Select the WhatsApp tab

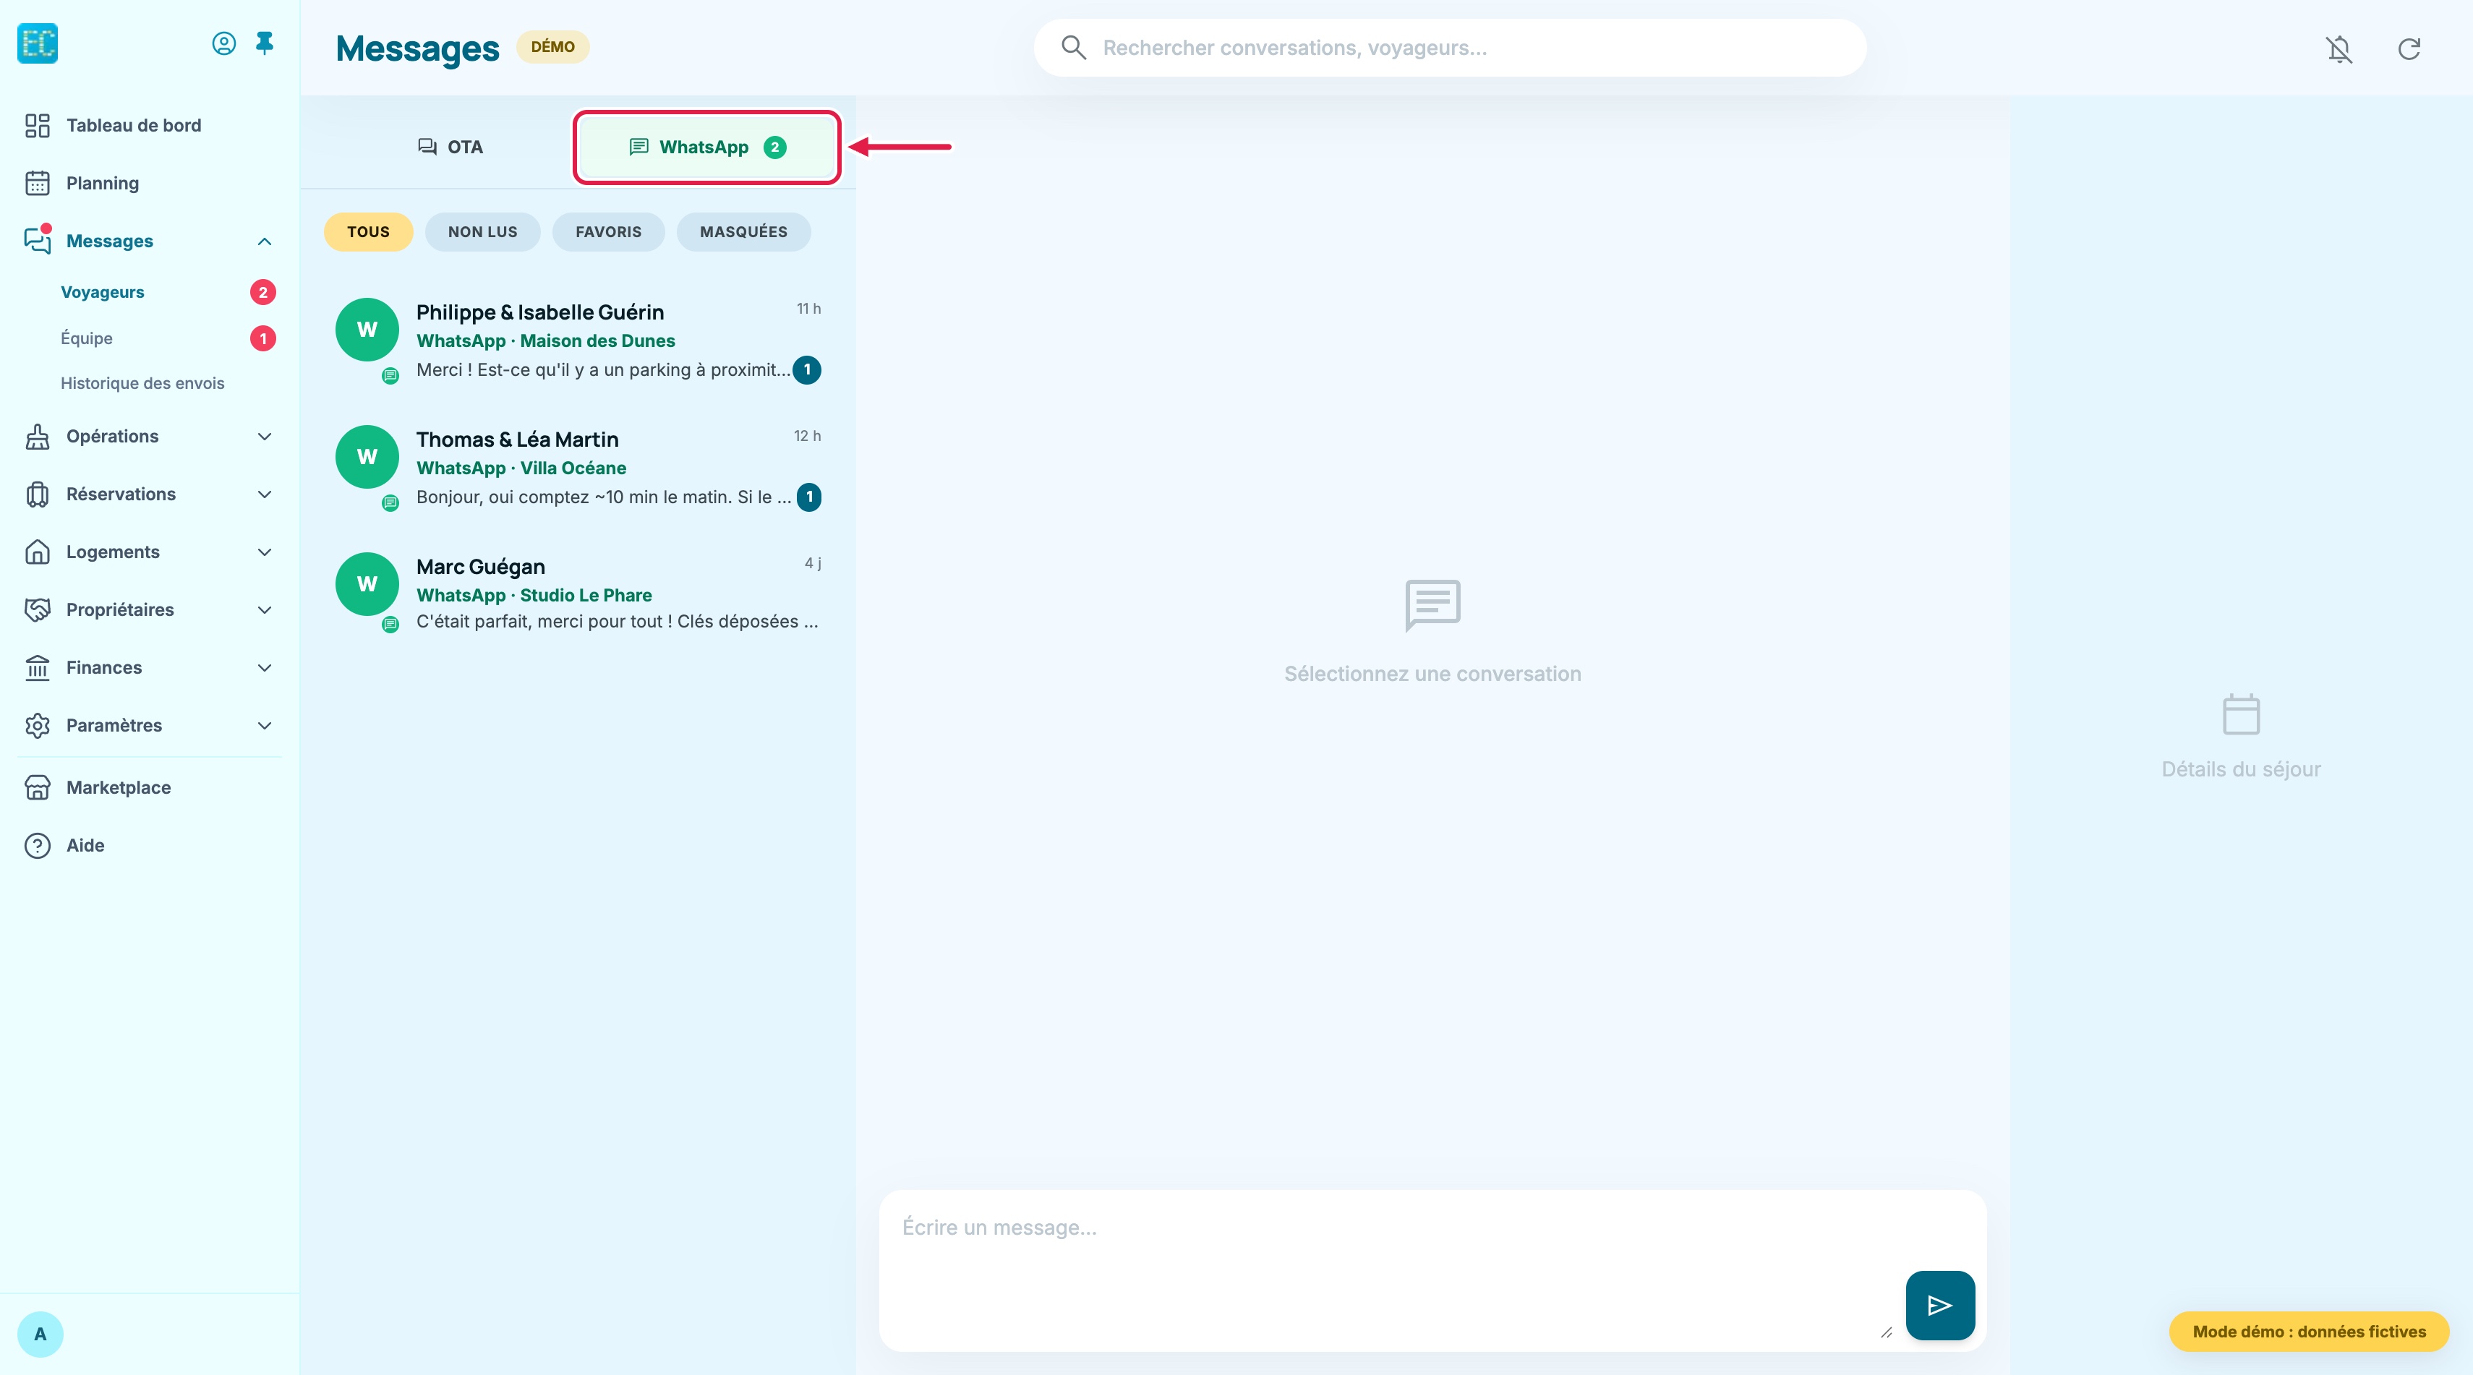tap(707, 147)
